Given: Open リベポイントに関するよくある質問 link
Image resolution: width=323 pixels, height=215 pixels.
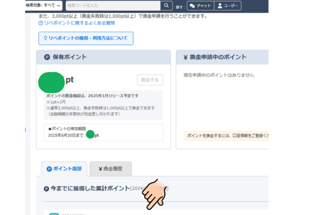Looking at the screenshot, I should tap(79, 23).
